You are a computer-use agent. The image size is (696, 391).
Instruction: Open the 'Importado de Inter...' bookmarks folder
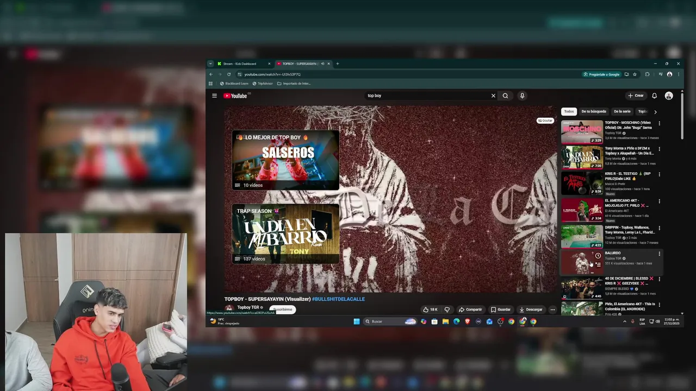(294, 84)
